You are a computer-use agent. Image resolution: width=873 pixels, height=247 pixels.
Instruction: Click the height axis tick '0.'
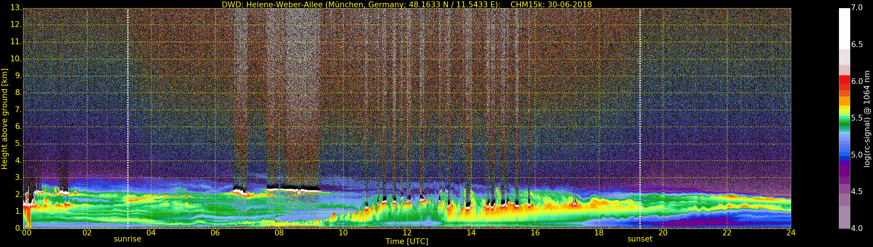[18, 228]
